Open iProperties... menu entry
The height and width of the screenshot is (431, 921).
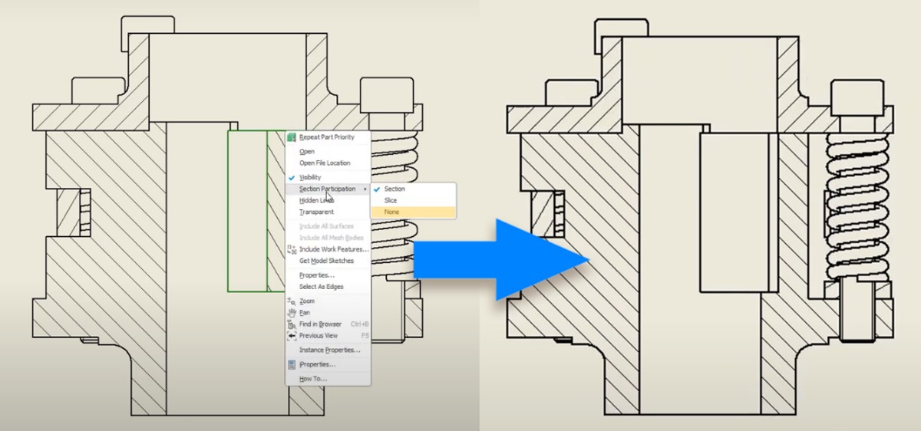point(328,364)
